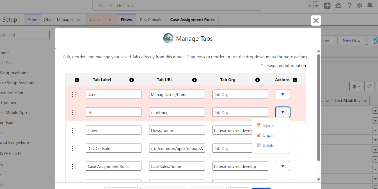Open Cloud Everywhere sidebar item

[14, 142]
